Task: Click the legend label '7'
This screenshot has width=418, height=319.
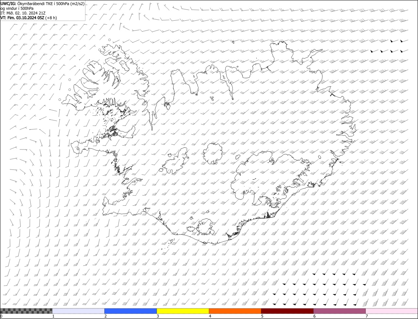Action: point(367,316)
